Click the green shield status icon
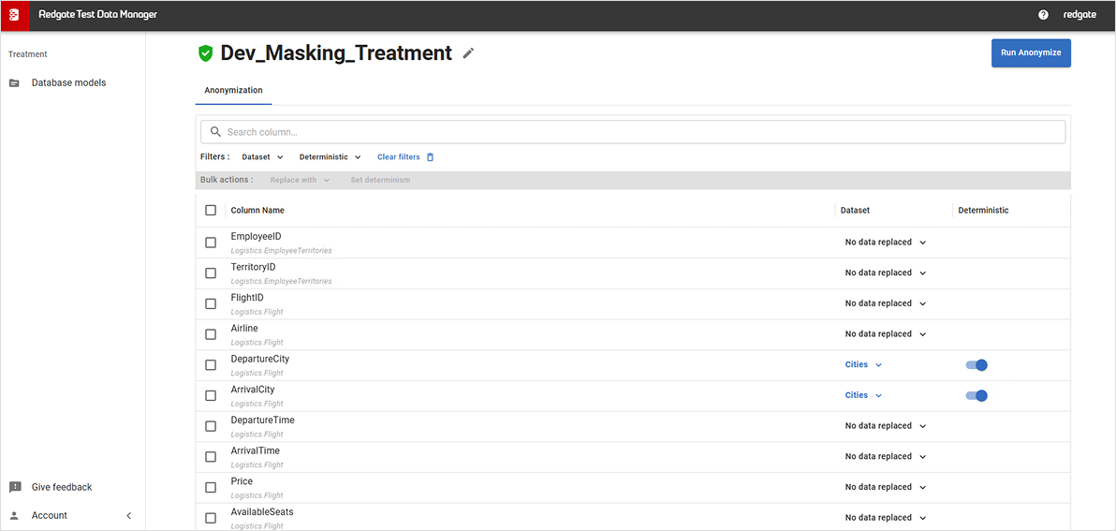The image size is (1116, 531). (x=205, y=53)
